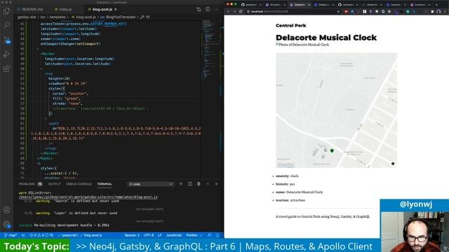This screenshot has height=252, width=449.
Task: Click the map info icon in bottom-right corner
Action: (393, 164)
